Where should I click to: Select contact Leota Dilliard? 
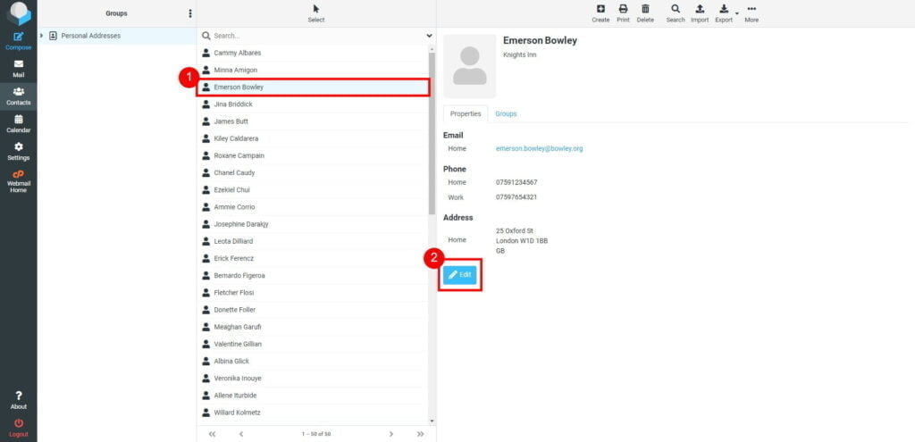[x=312, y=241]
